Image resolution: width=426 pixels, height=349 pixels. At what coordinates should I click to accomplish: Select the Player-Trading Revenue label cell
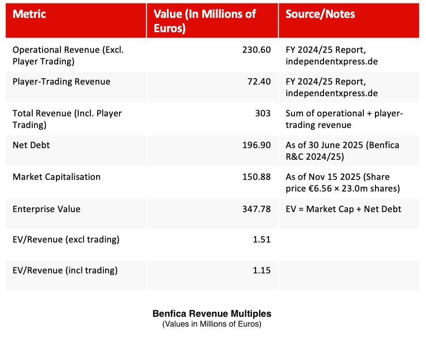(x=61, y=82)
